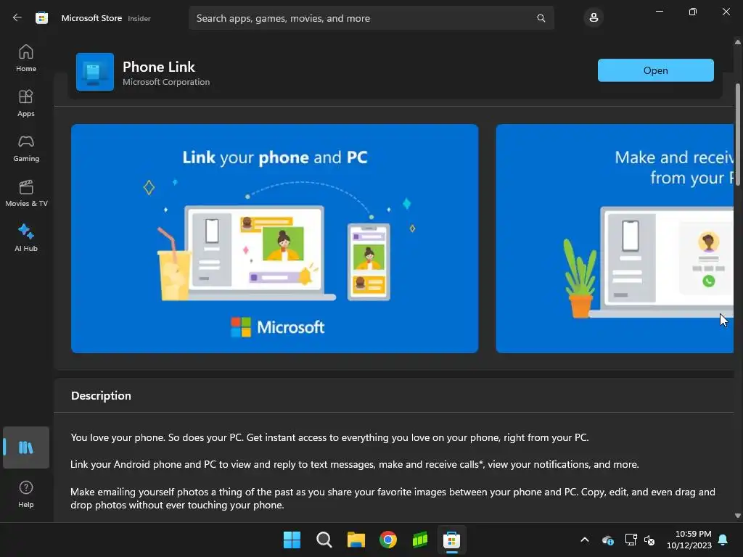Click Microsoft Store taskbar icon
The width and height of the screenshot is (743, 557).
(x=451, y=540)
